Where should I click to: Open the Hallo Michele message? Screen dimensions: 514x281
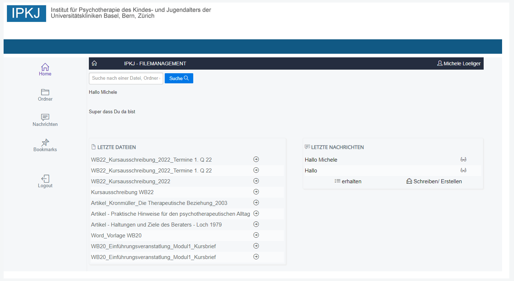[x=321, y=160]
